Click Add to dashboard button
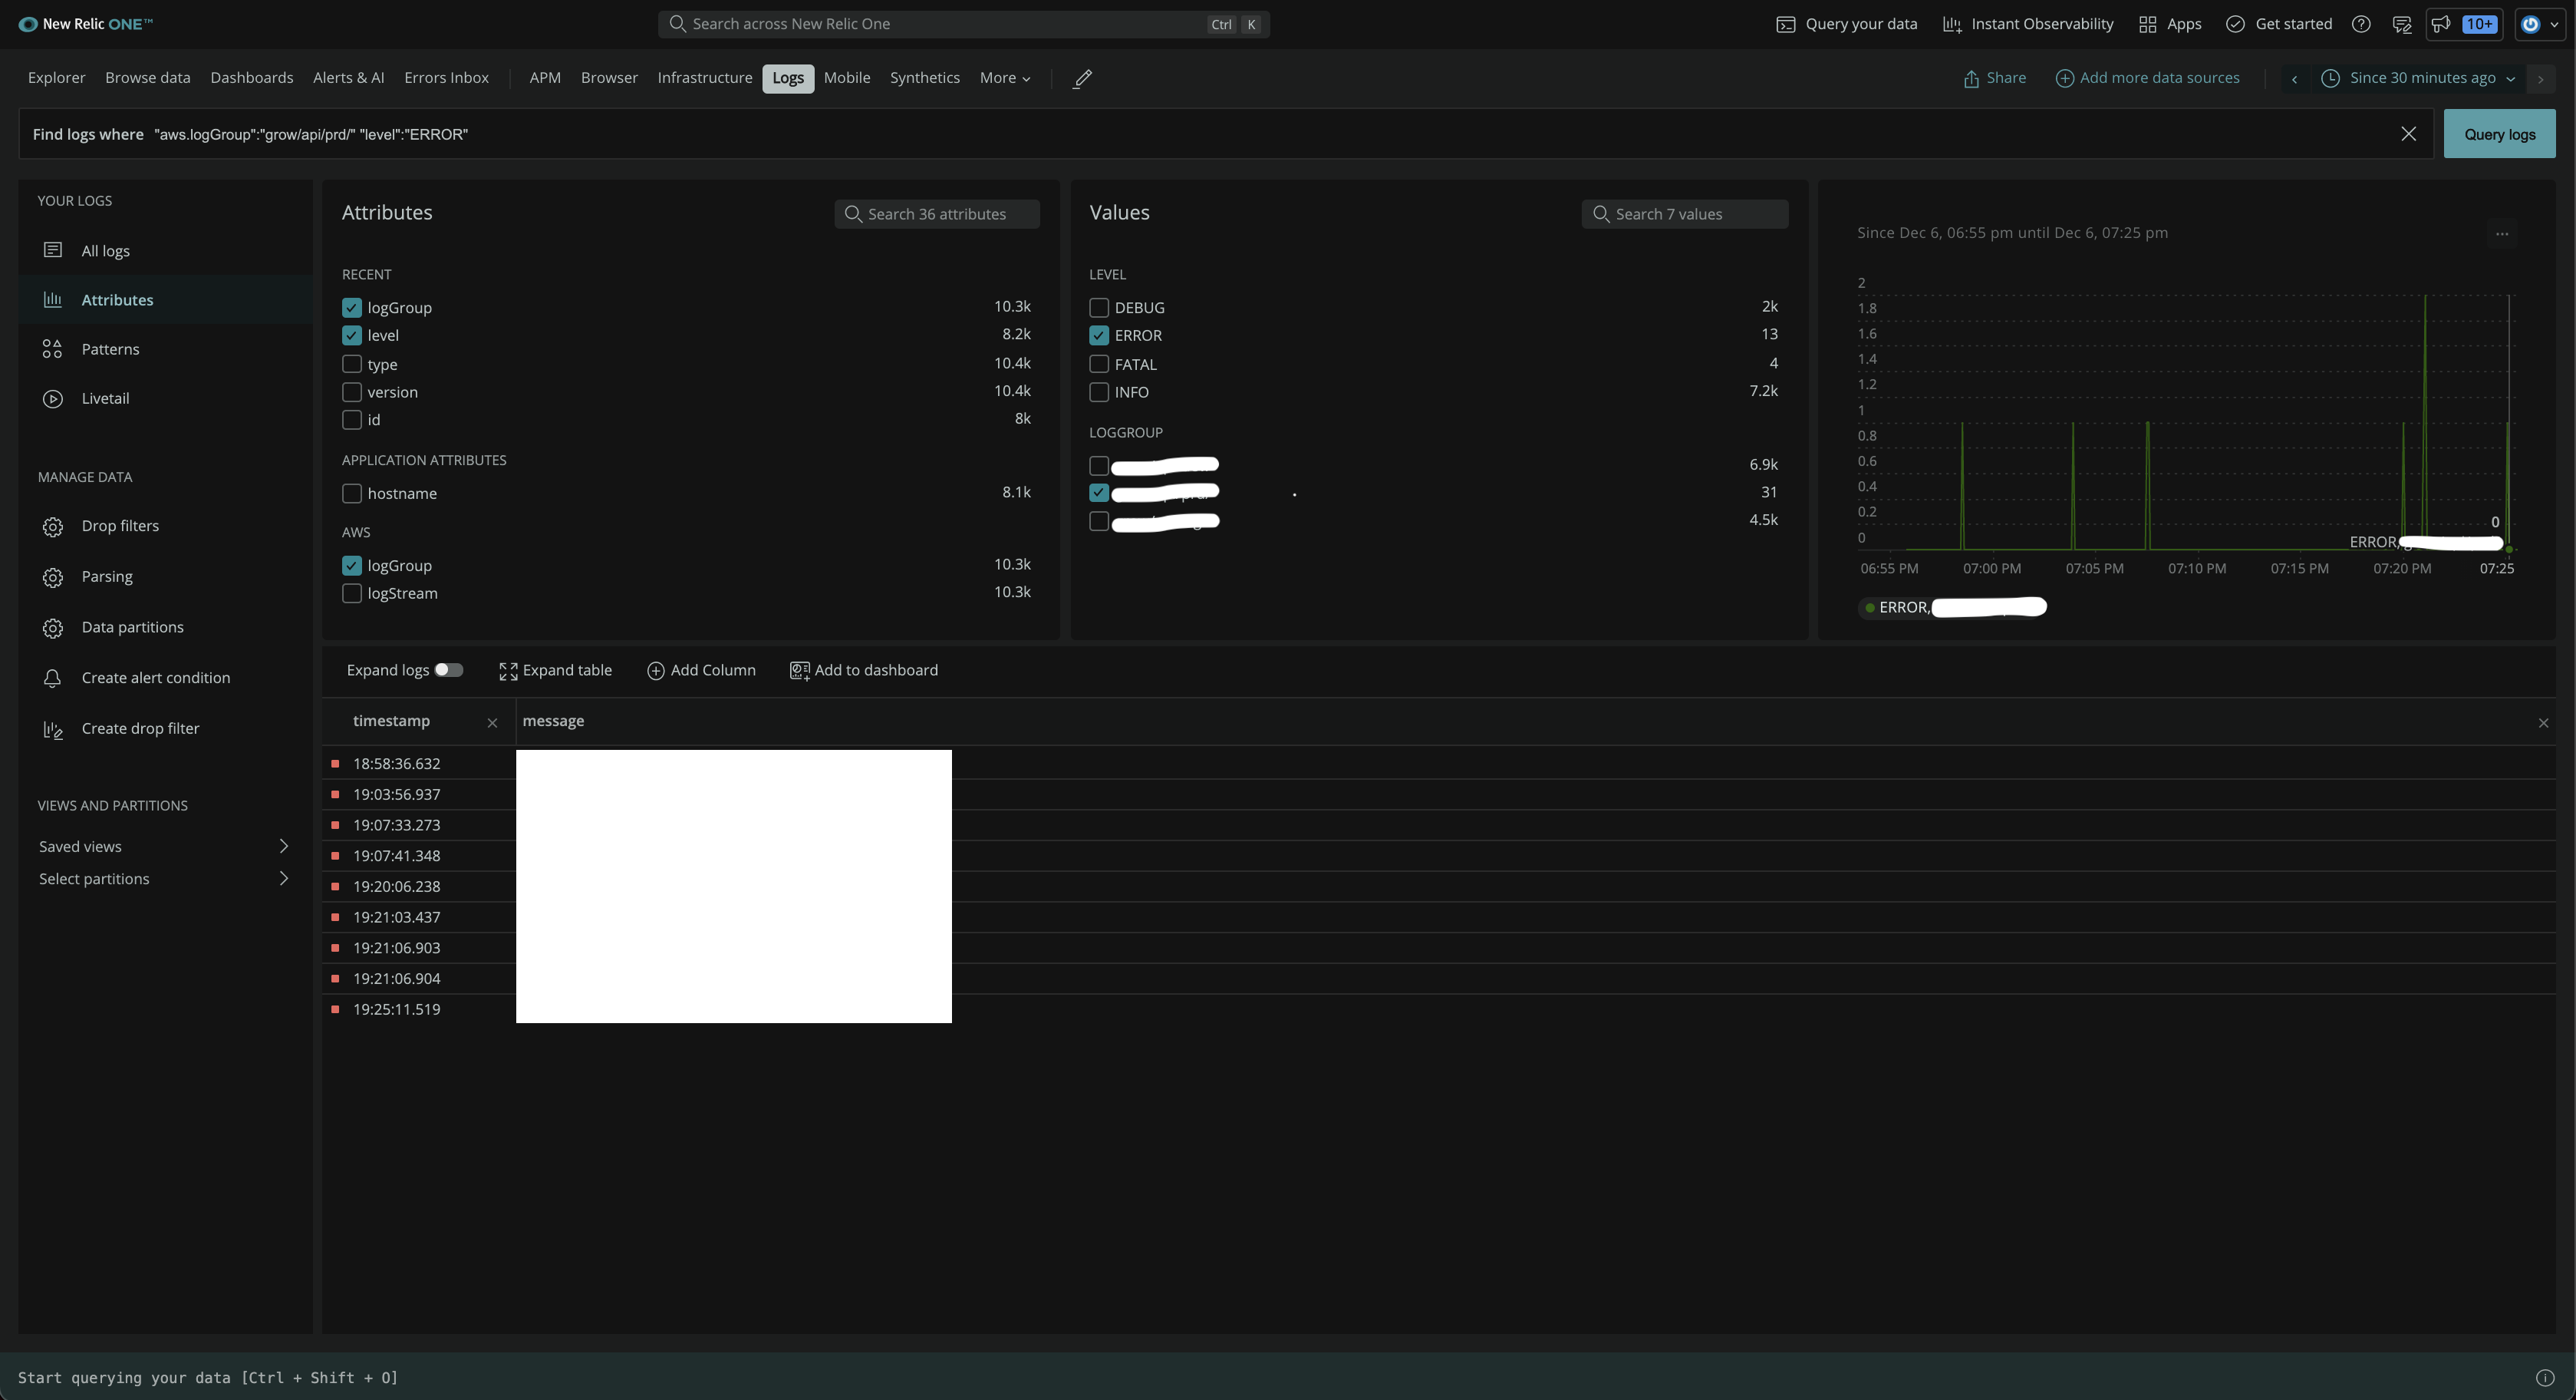 tap(864, 671)
